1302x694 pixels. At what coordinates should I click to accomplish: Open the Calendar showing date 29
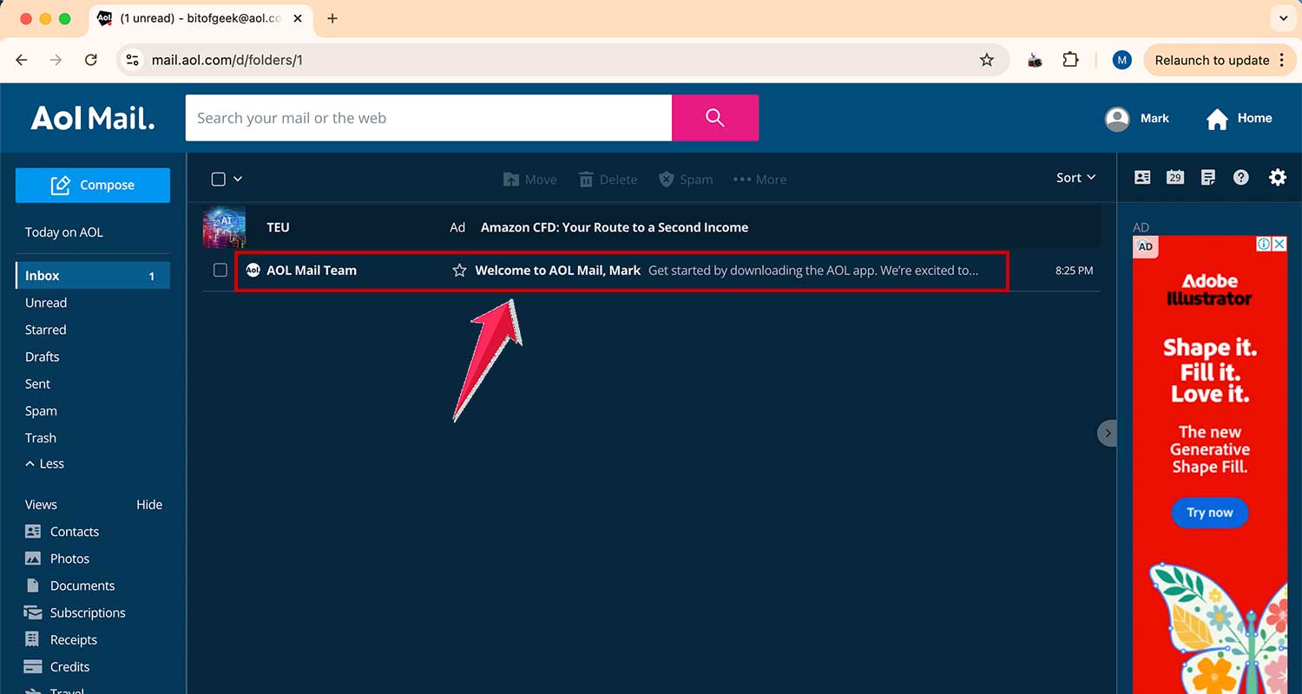pyautogui.click(x=1175, y=177)
